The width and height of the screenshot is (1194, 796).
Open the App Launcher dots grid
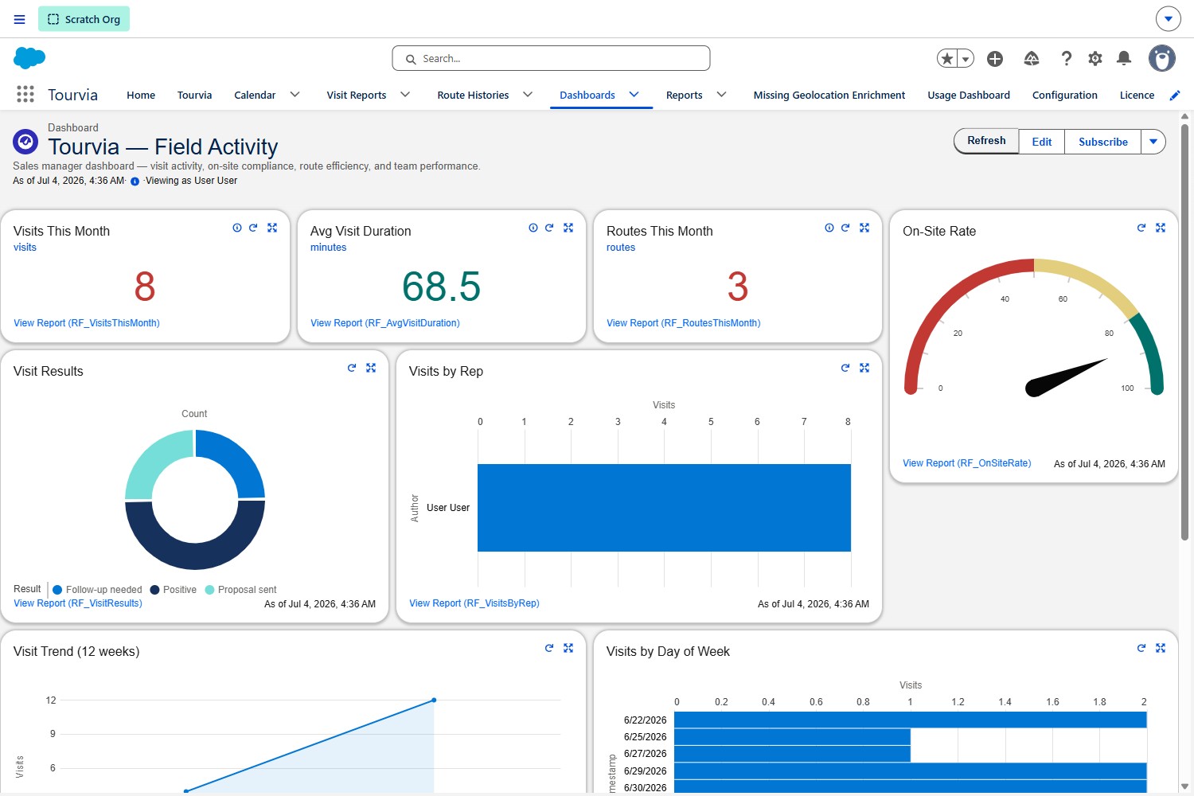[x=25, y=94]
